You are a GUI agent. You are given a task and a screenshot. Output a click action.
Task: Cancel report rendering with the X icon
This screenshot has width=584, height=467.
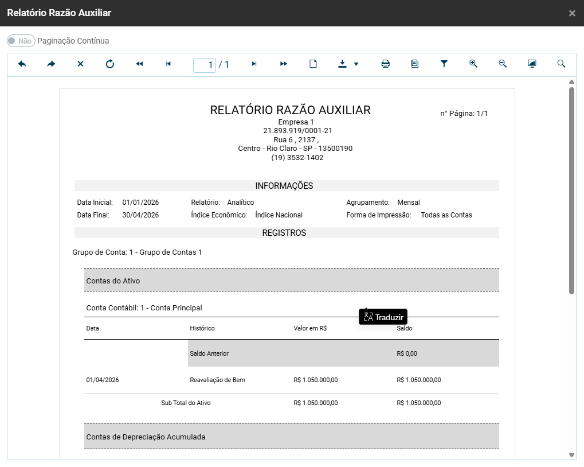80,64
